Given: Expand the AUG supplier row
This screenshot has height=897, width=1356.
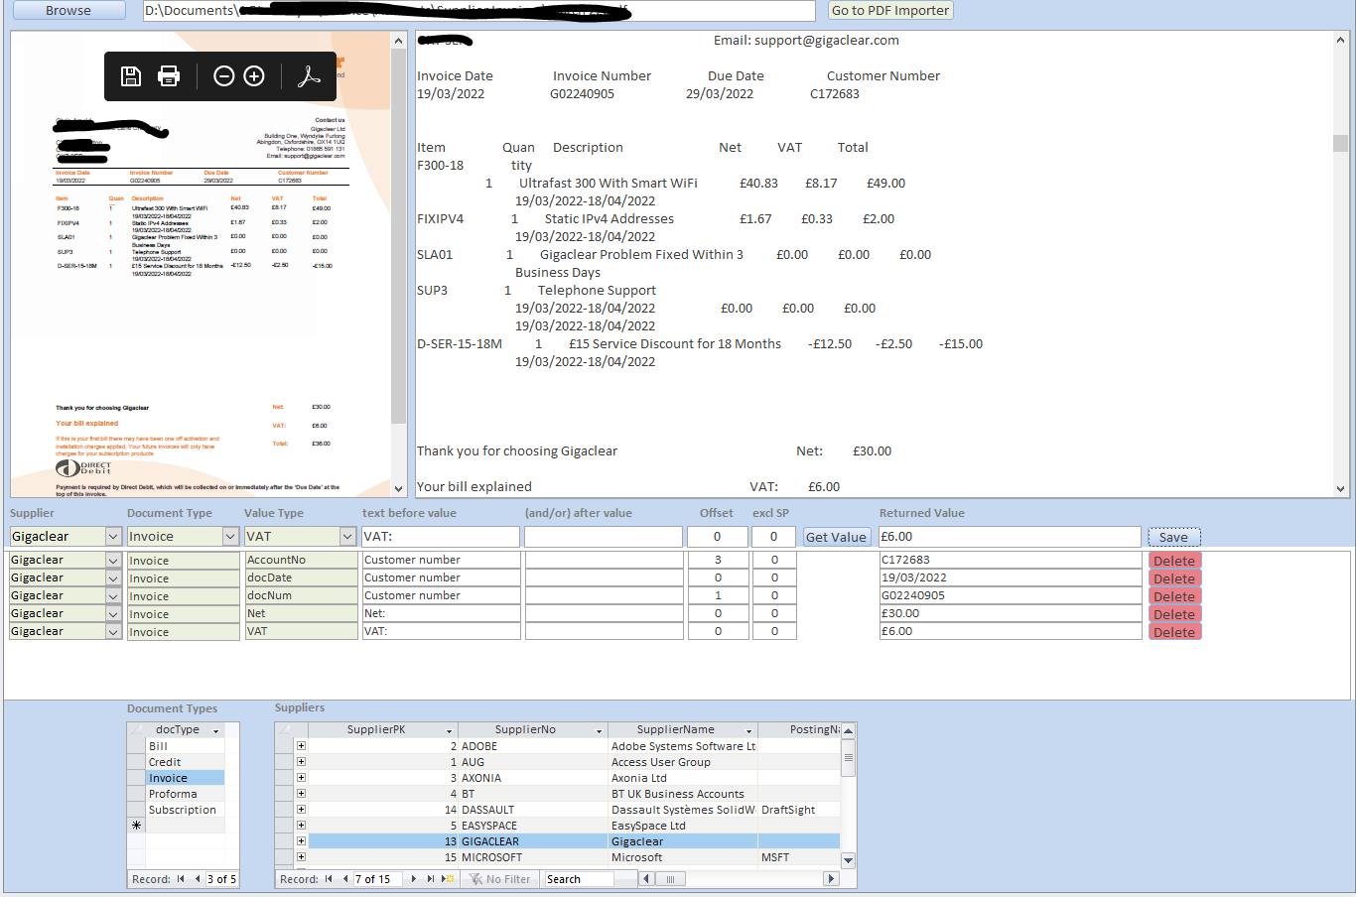Looking at the screenshot, I should (301, 762).
